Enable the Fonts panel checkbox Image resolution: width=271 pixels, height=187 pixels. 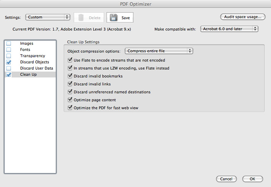pyautogui.click(x=9, y=50)
